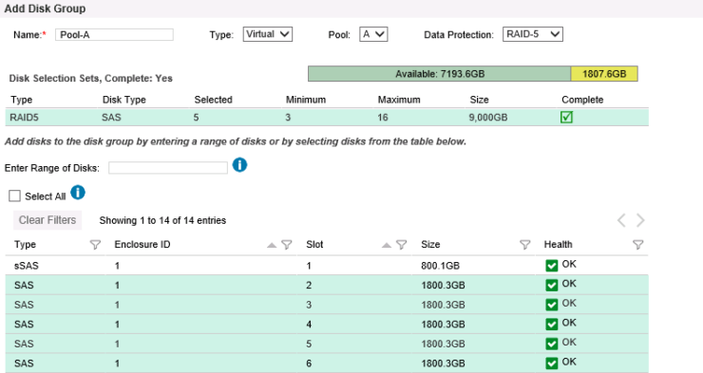
Task: Tick the Select All checkbox
Action: [x=15, y=196]
